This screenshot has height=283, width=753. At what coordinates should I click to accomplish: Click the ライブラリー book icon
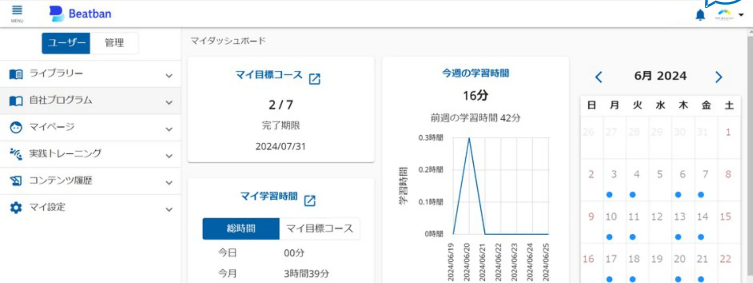click(16, 74)
